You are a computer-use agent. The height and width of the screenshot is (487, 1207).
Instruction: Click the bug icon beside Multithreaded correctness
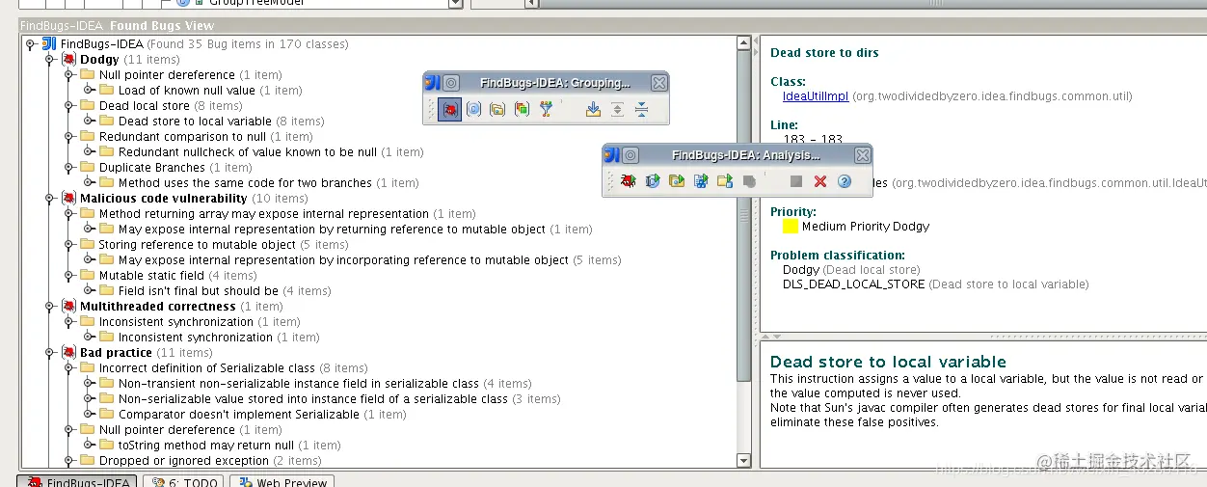click(69, 307)
